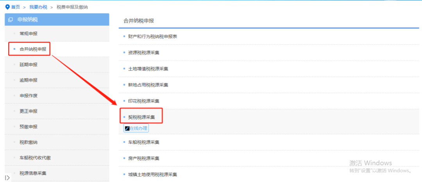The image size is (422, 182).
Task: Click the 在线办理 button
Action: [136, 128]
